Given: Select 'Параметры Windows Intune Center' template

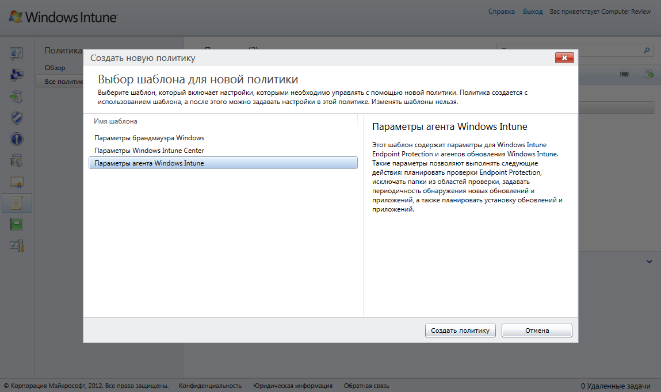Looking at the screenshot, I should click(149, 151).
